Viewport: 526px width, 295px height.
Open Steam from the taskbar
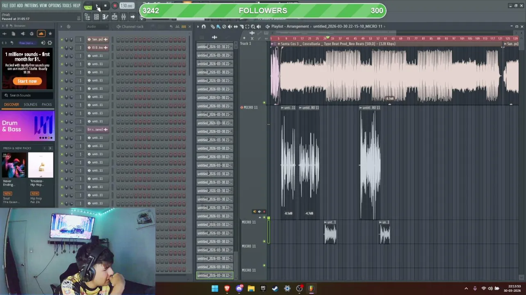click(275, 288)
